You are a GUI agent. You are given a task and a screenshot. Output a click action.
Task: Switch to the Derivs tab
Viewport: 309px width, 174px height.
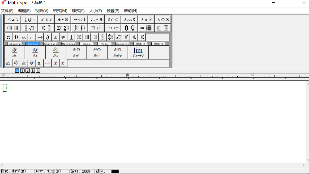tap(33, 44)
